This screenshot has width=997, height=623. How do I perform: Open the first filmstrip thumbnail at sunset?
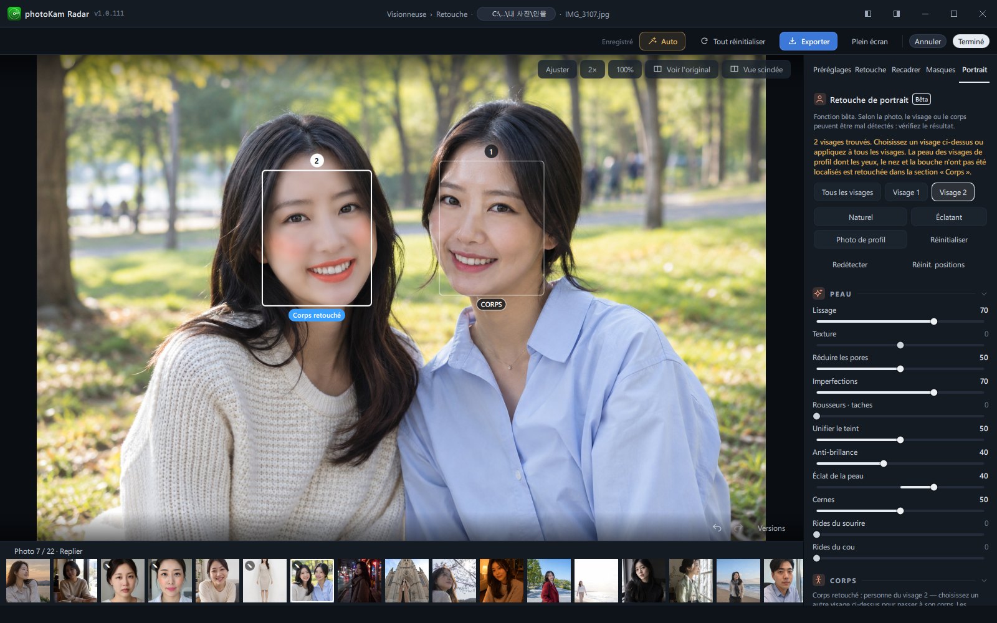(x=28, y=581)
